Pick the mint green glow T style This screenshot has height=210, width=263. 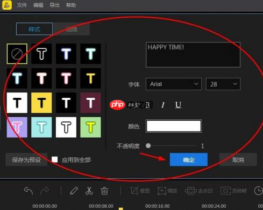[x=90, y=54]
